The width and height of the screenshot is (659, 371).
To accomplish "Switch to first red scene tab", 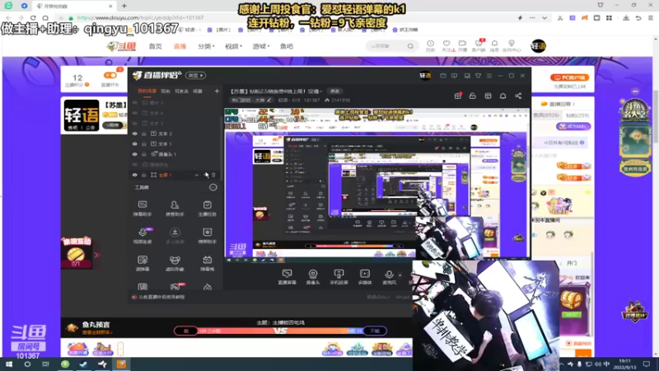I will click(147, 91).
